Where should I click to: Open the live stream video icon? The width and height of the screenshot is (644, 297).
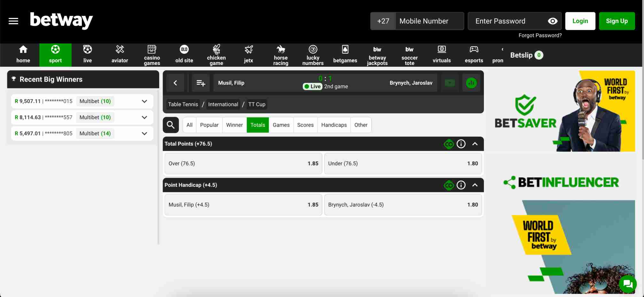(450, 83)
